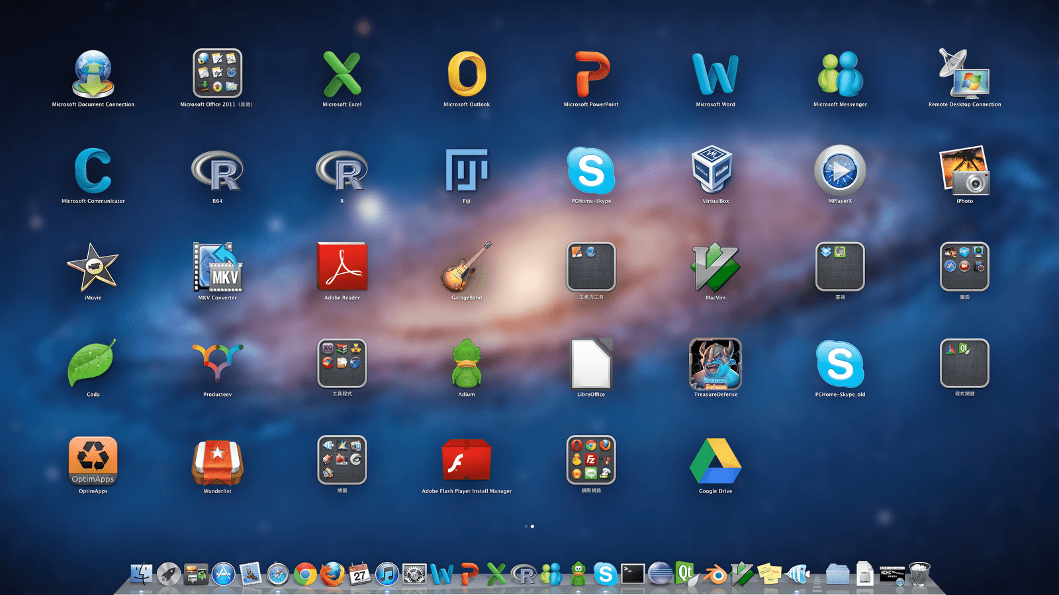Launch Adobe Reader

pos(342,267)
